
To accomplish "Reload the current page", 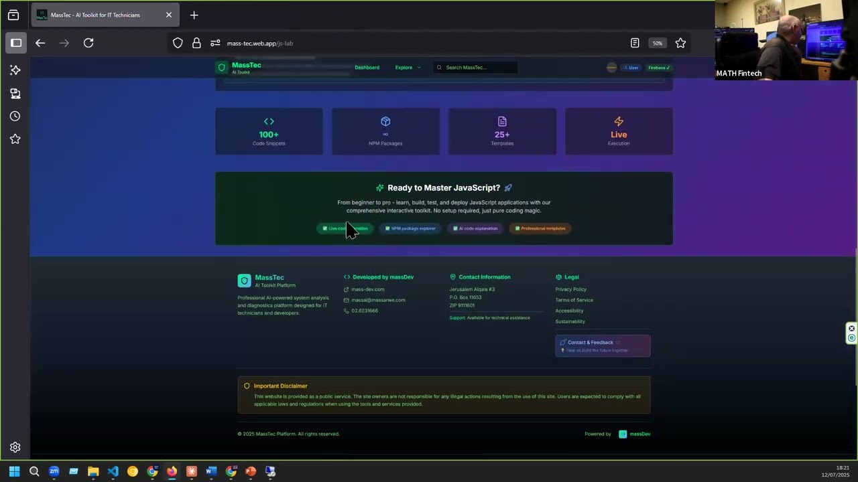I will (88, 43).
